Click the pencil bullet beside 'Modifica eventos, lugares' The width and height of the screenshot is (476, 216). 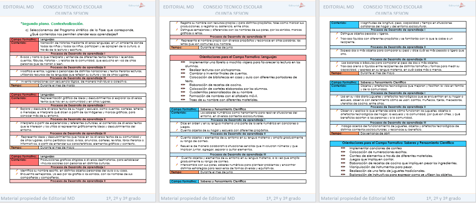(x=17, y=71)
